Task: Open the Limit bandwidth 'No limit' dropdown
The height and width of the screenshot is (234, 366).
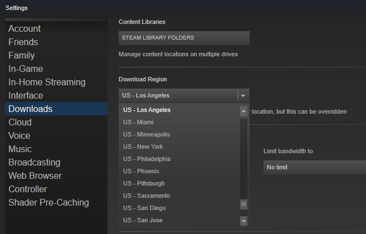Action: click(x=315, y=168)
